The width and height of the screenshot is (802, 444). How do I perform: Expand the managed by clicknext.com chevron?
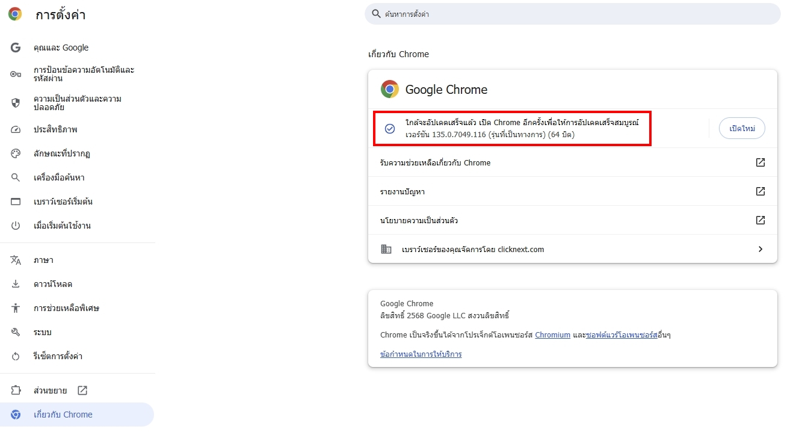pos(760,249)
